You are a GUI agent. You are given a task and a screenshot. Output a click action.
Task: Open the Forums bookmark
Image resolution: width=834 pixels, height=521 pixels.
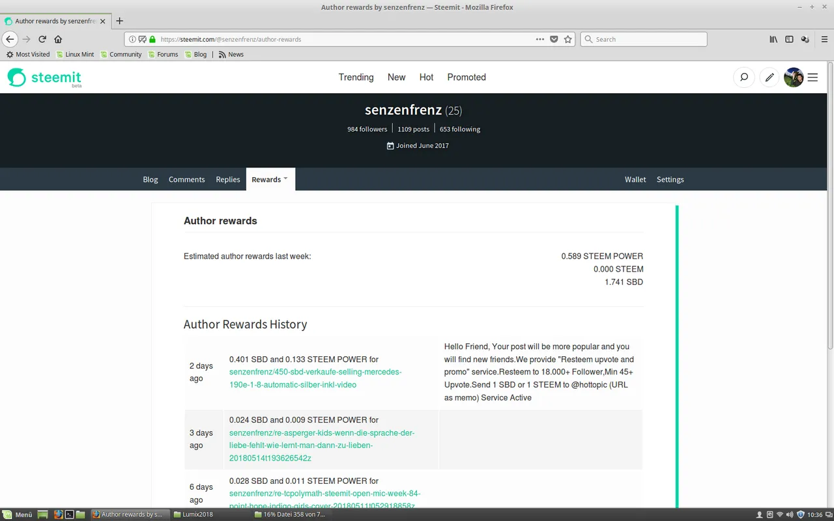point(163,54)
